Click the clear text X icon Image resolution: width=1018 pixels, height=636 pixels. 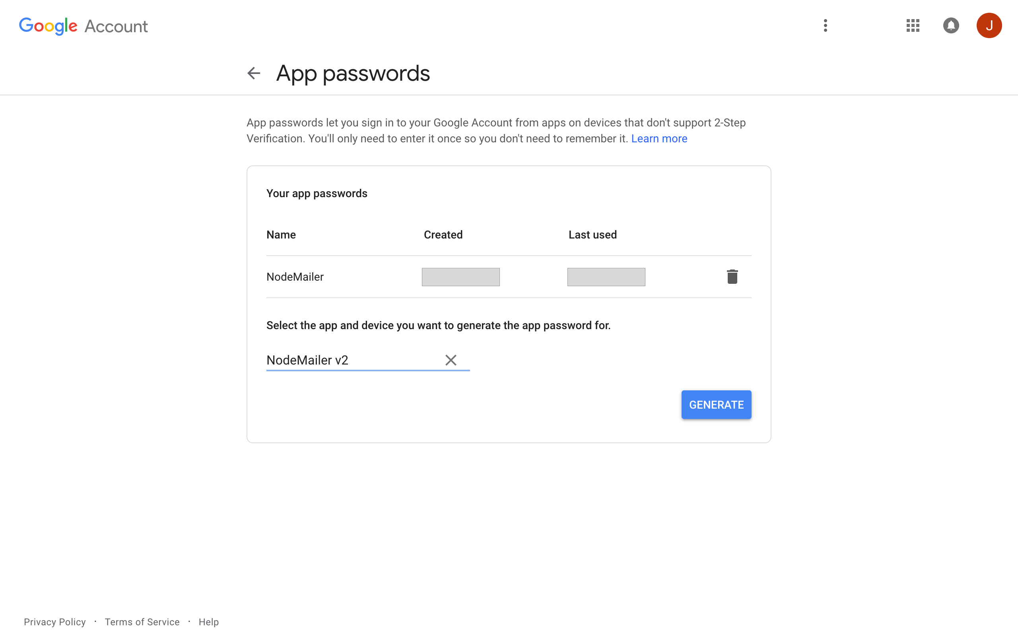pos(451,361)
